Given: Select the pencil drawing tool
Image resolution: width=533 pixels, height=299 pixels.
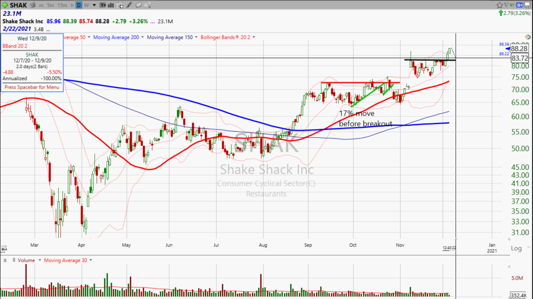Looking at the screenshot, I should pos(129,5).
